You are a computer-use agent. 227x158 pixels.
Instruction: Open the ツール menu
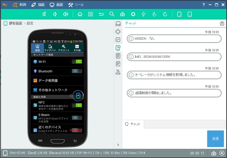click(x=76, y=5)
